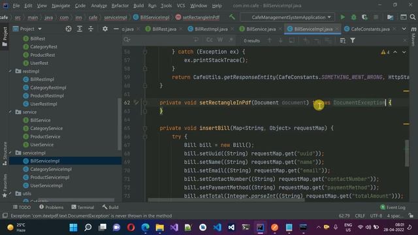This screenshot has width=418, height=235.
Task: Go to previous search occurrence arrow
Action: [x=270, y=40]
